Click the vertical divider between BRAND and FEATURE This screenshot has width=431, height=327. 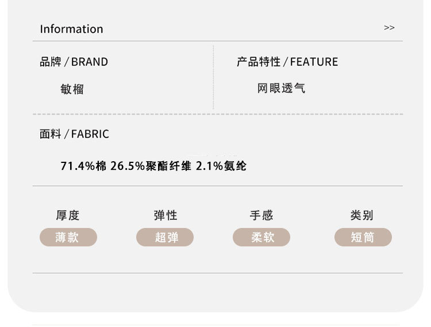[x=213, y=78]
